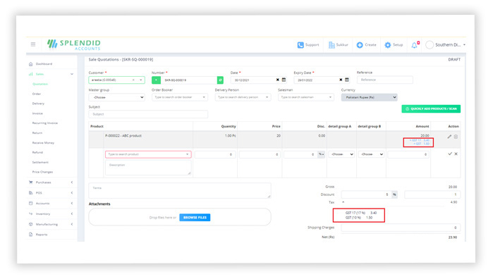493x279 pixels.
Task: Go to Dashboard in sidebar
Action: [44, 64]
